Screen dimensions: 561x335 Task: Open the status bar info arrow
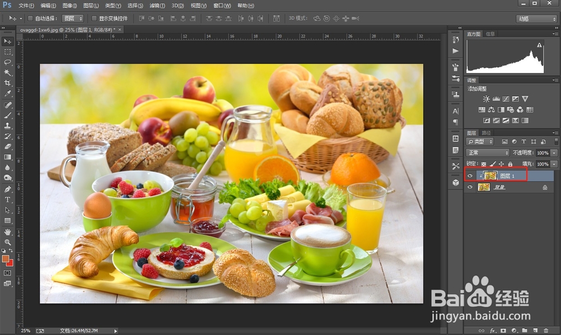click(115, 331)
